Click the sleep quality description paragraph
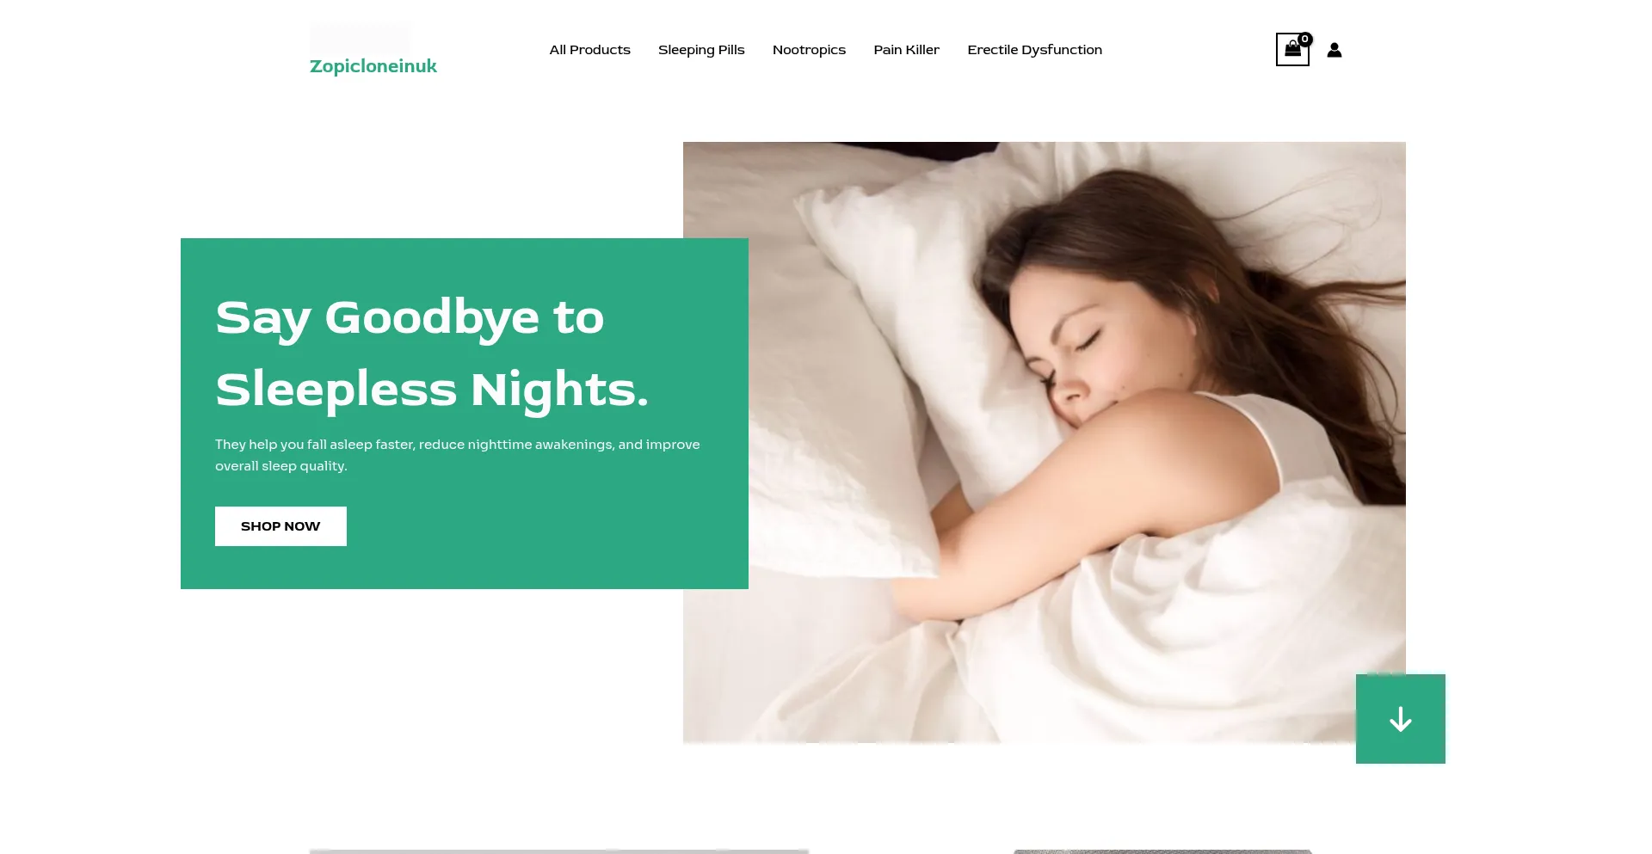Image resolution: width=1652 pixels, height=854 pixels. pos(458,455)
